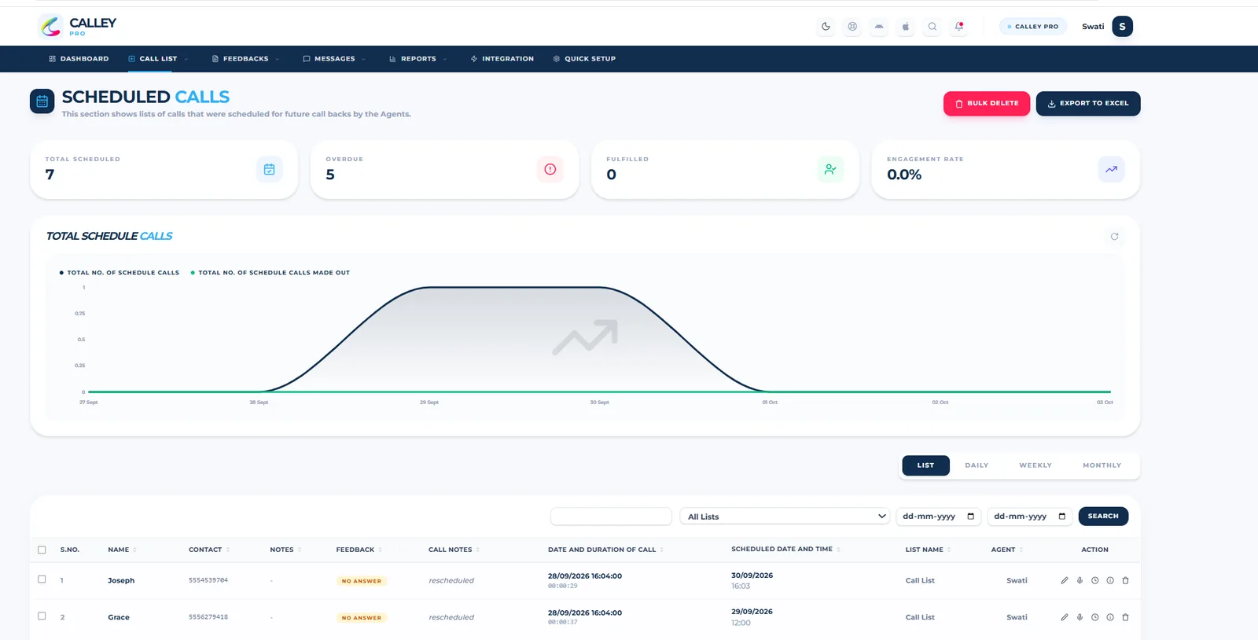
Task: Delete Grace's scheduled call with trash icon
Action: (x=1125, y=618)
